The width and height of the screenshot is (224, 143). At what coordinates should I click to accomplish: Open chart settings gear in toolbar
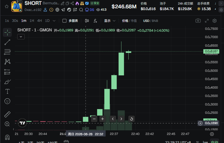[214, 21]
